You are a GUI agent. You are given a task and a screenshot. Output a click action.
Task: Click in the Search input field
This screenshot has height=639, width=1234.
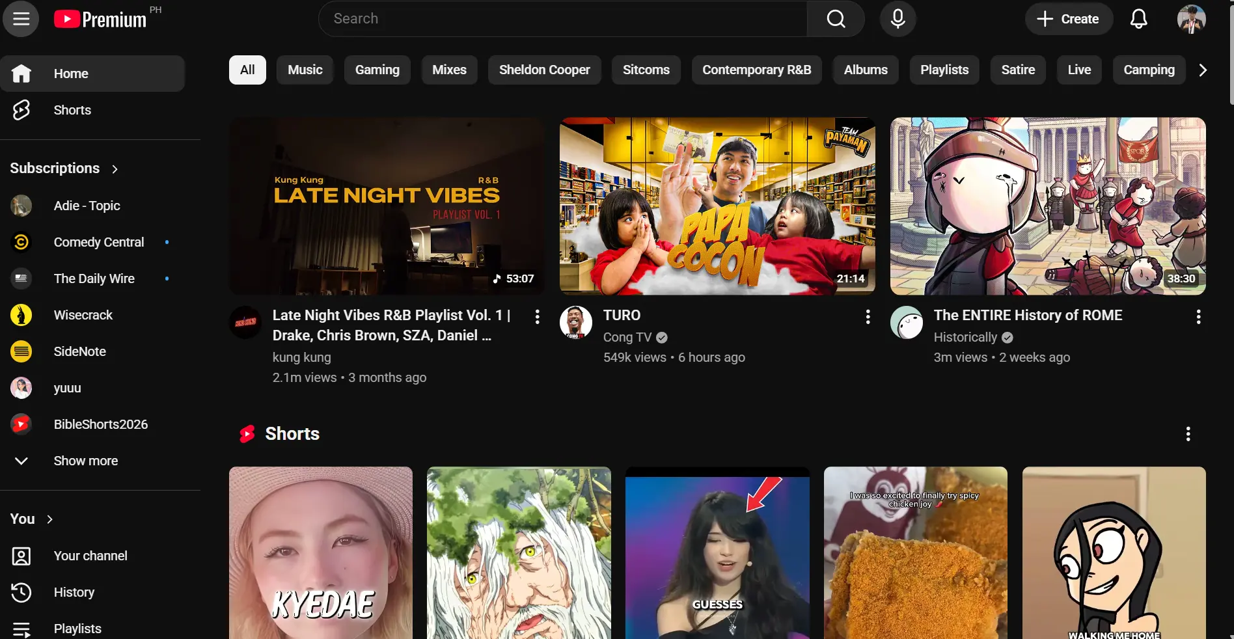[563, 19]
